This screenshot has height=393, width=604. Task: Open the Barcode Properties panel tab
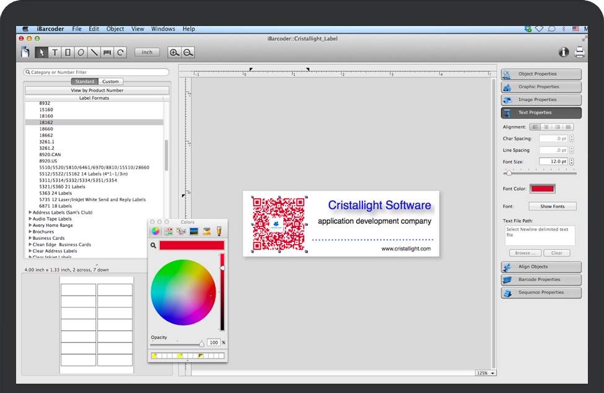point(541,280)
